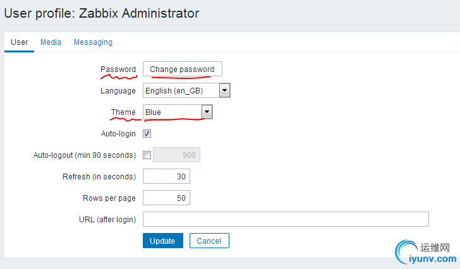Click the Cancel button
This screenshot has height=269, width=460.
click(x=209, y=241)
